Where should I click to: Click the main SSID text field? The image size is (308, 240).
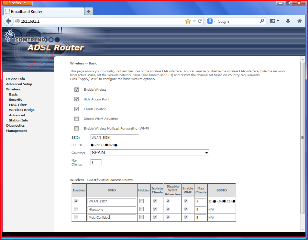(115, 137)
